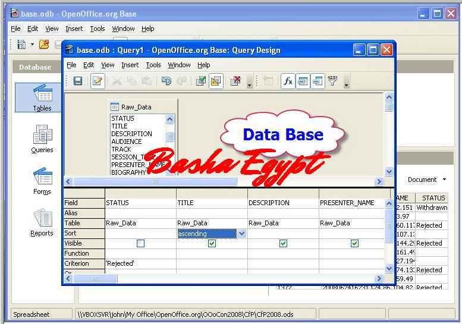Toggle Edit Mode icon in Query Design toolbar

click(98, 81)
